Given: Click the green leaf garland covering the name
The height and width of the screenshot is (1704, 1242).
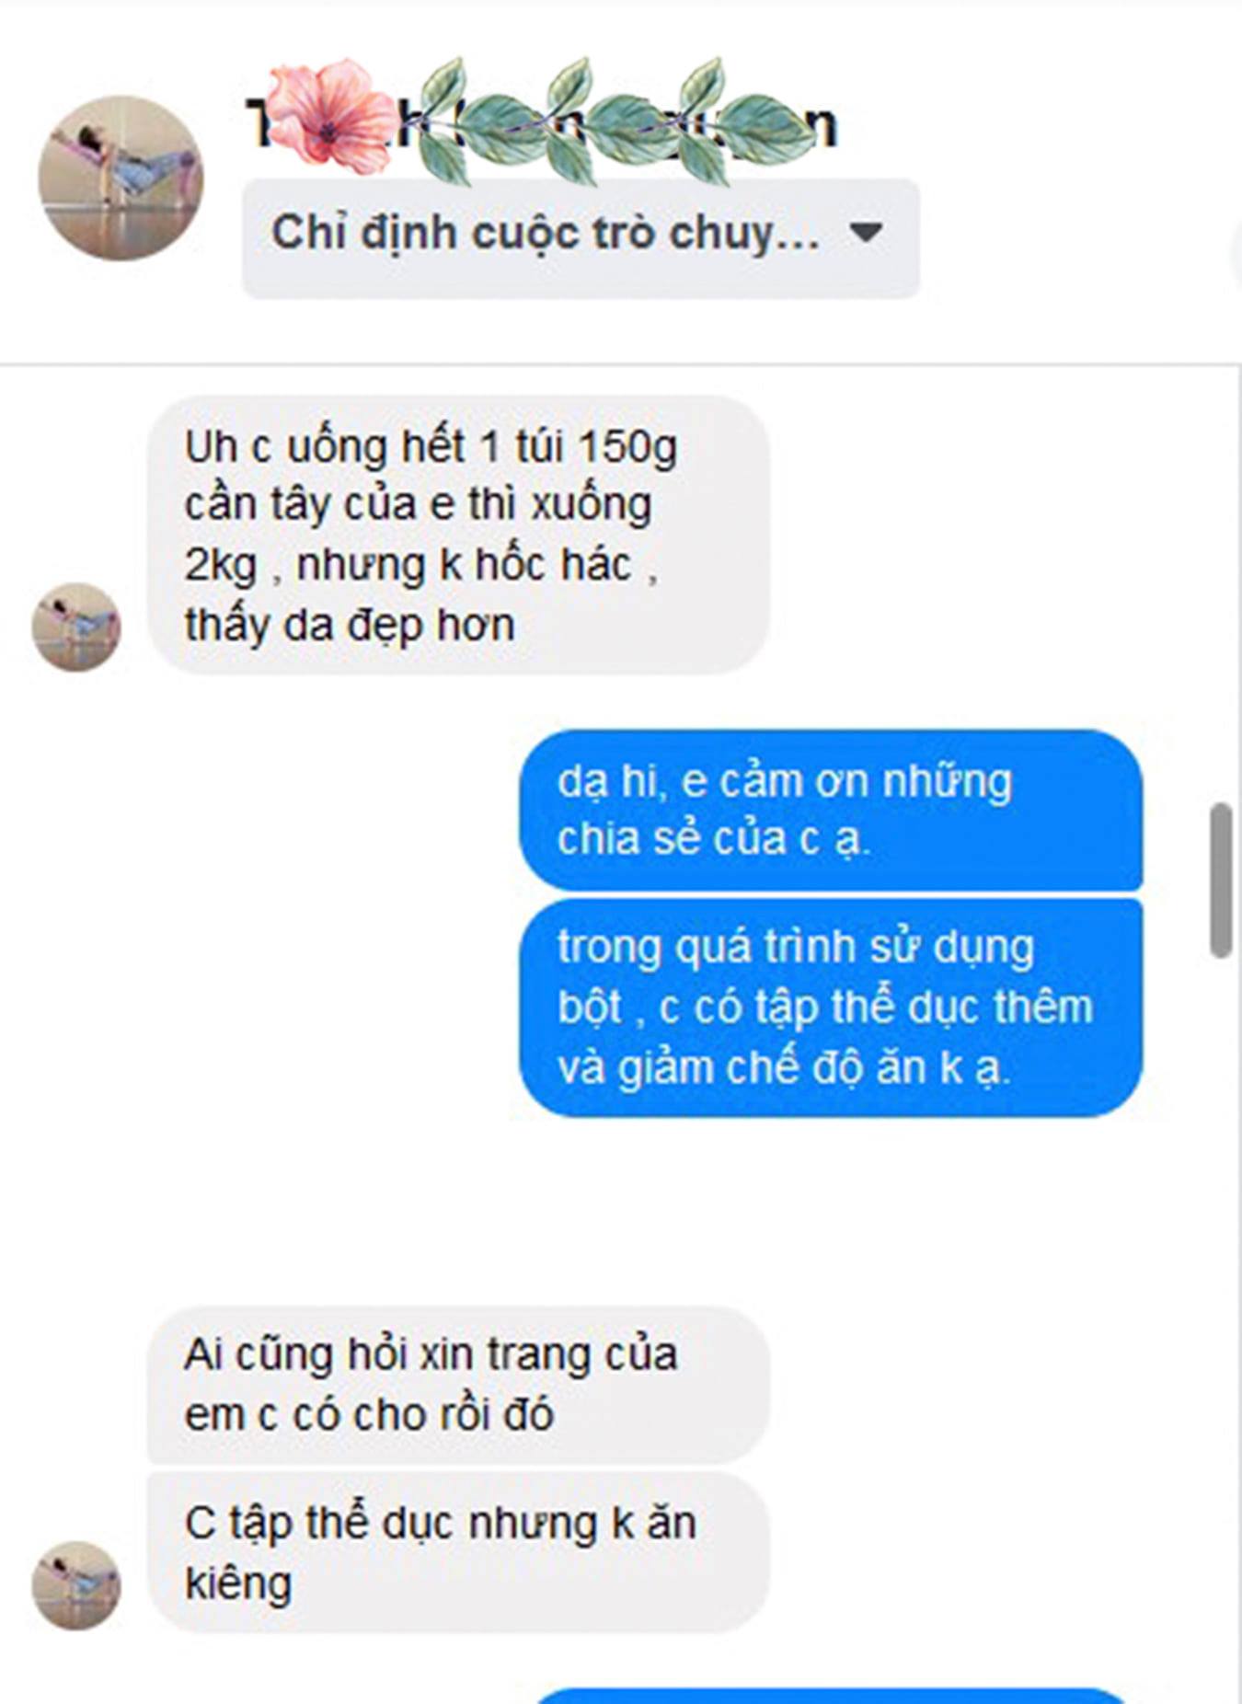Looking at the screenshot, I should tap(615, 121).
